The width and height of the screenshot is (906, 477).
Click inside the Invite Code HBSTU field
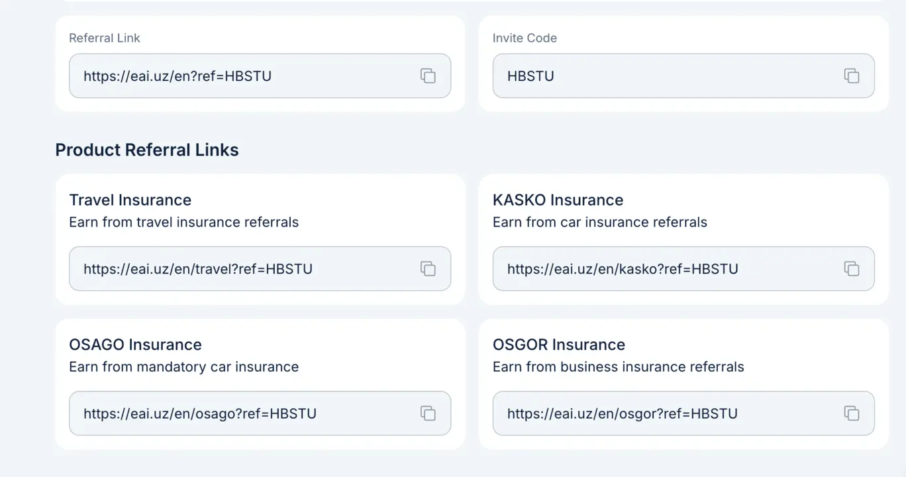(x=683, y=76)
